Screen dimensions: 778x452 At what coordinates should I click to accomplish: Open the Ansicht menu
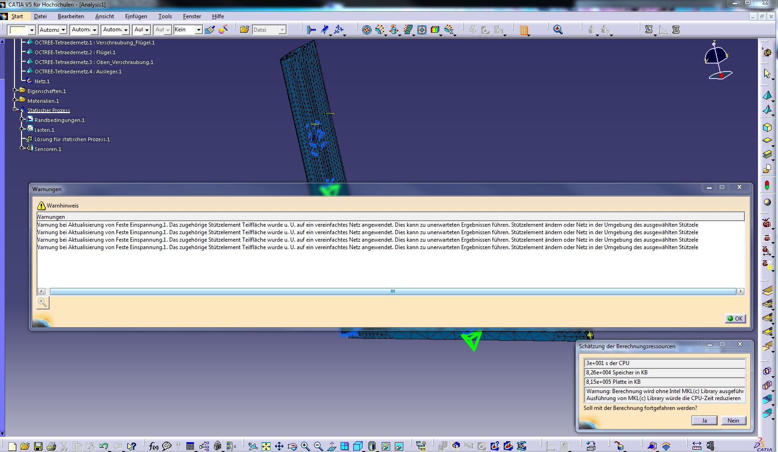(x=105, y=16)
